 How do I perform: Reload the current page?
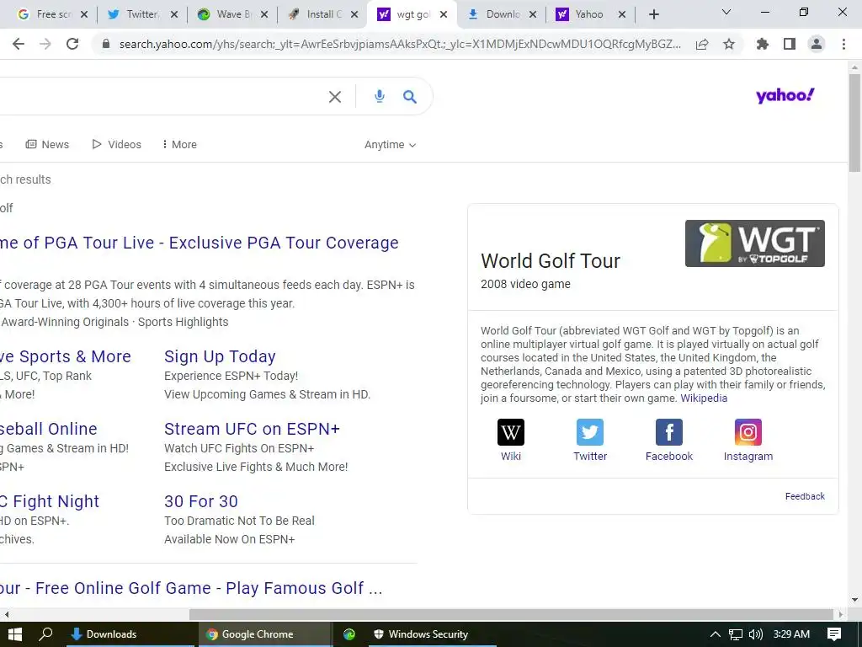pos(72,44)
